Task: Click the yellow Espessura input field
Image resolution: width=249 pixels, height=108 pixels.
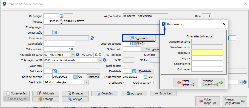Action: (207, 52)
